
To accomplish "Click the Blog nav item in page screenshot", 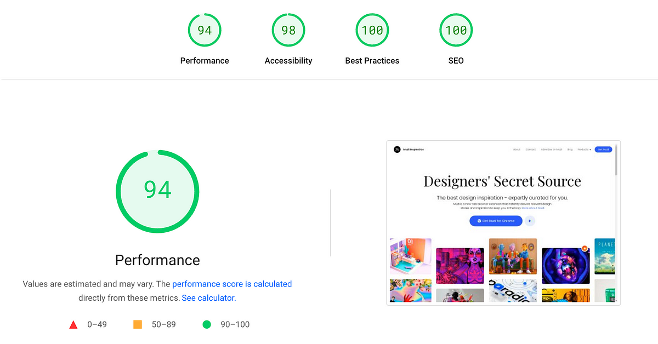I will 570,150.
